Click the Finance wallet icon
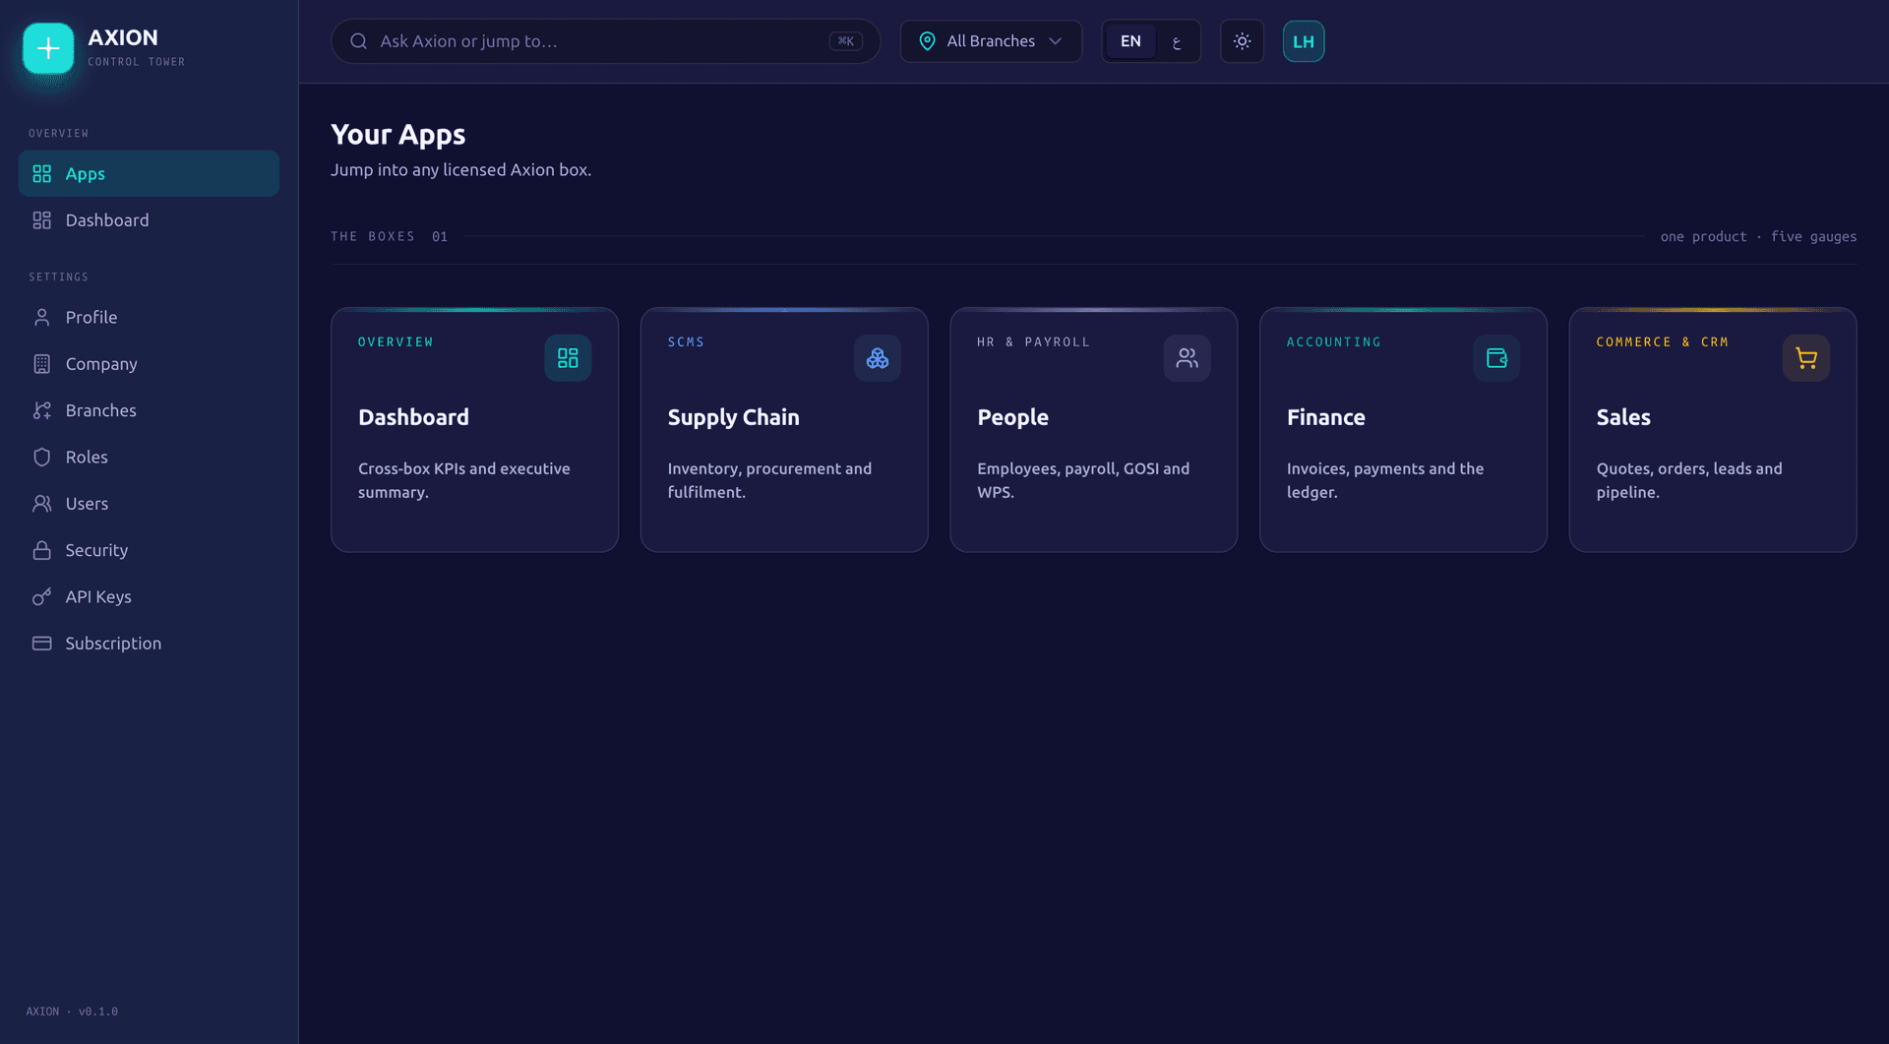This screenshot has width=1889, height=1044. coord(1496,358)
